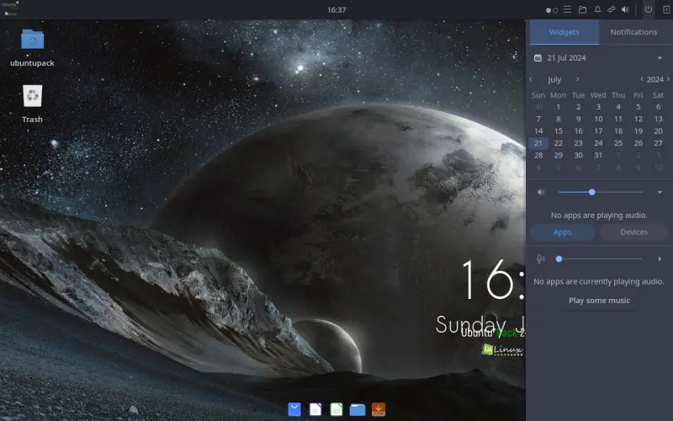Select the Apps tab in sound widget
The image size is (673, 421).
click(x=563, y=232)
